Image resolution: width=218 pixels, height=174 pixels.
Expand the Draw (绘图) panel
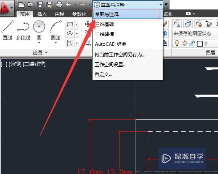[40, 52]
